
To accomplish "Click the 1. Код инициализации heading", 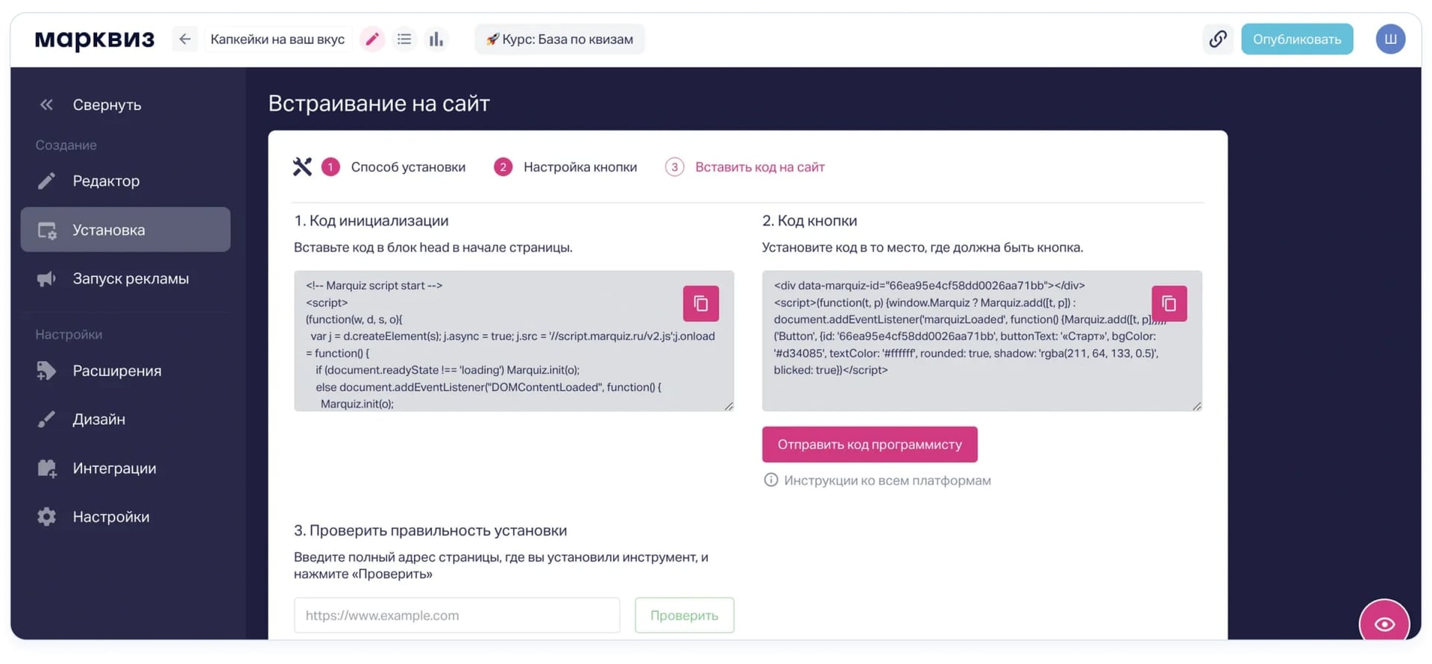I will pyautogui.click(x=371, y=221).
